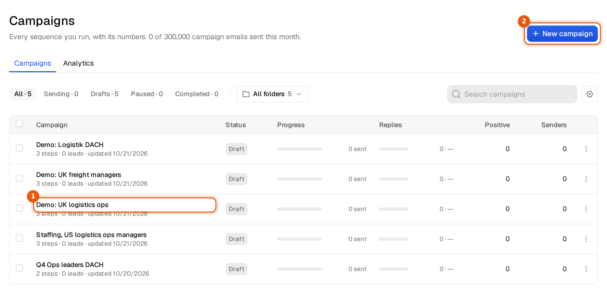Switch to the Campaigns tab

click(x=33, y=63)
